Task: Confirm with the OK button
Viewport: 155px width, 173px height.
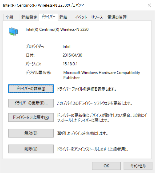Action: pos(106,166)
